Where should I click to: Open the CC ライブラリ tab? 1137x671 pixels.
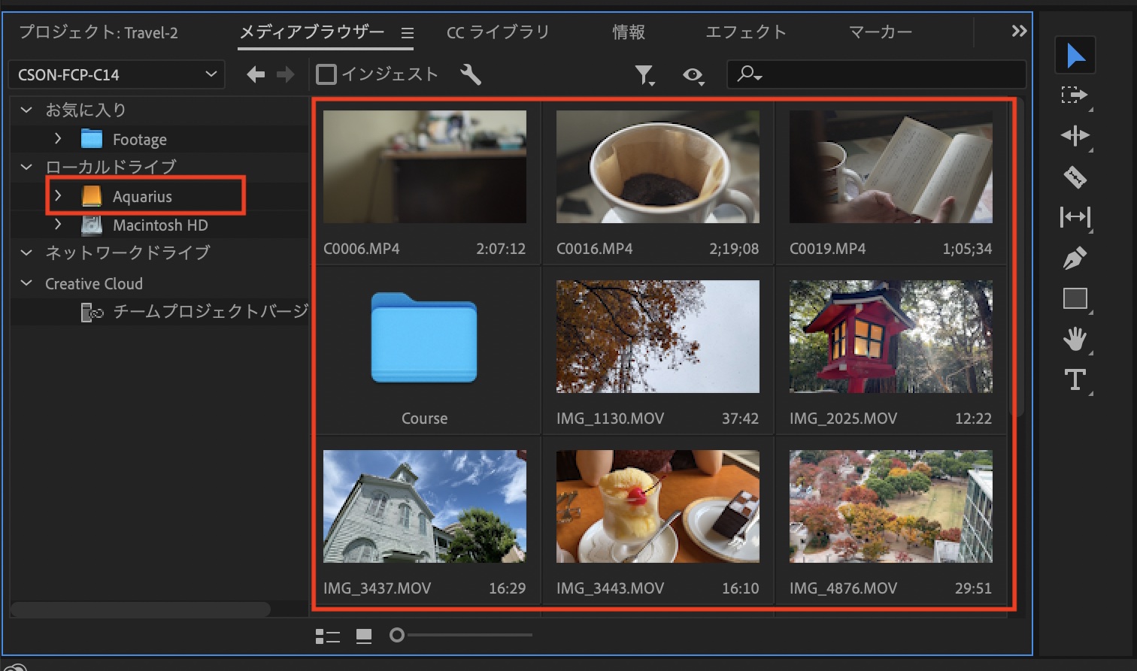click(x=498, y=32)
